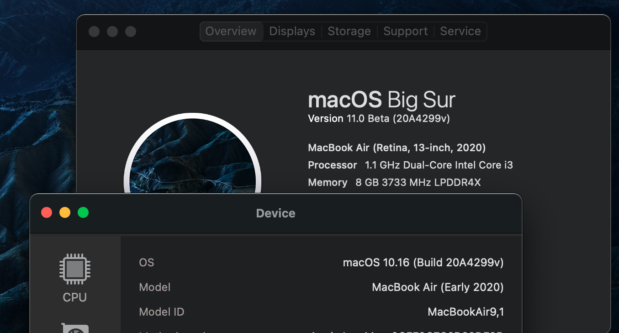Click the "Processor" label in About window
The height and width of the screenshot is (333, 619).
pyautogui.click(x=333, y=165)
